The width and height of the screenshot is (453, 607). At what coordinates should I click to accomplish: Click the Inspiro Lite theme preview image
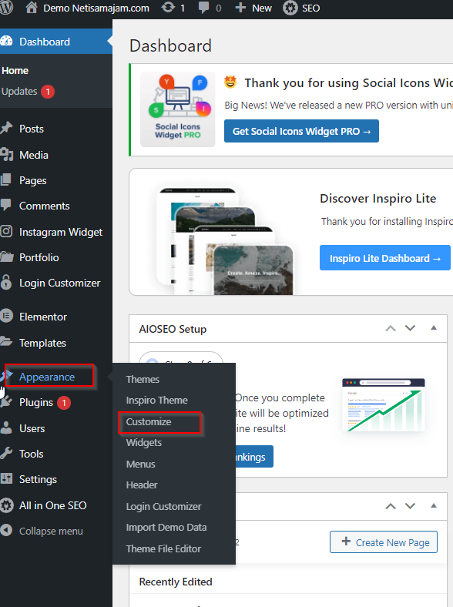(x=224, y=241)
